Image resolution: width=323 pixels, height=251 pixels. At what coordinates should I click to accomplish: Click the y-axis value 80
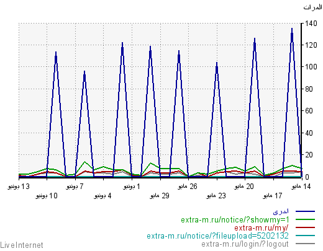(x=309, y=89)
